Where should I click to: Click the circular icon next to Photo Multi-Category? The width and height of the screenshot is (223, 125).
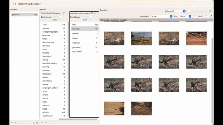coord(64,13)
